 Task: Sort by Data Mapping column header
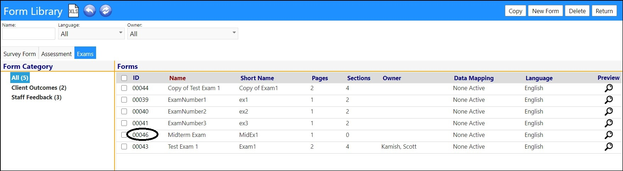point(474,78)
